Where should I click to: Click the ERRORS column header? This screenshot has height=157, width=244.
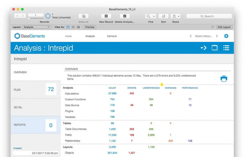(x=132, y=88)
